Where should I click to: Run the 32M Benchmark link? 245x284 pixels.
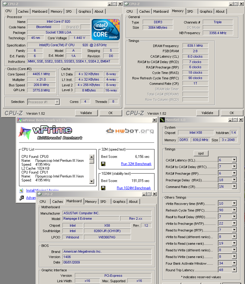(136, 164)
